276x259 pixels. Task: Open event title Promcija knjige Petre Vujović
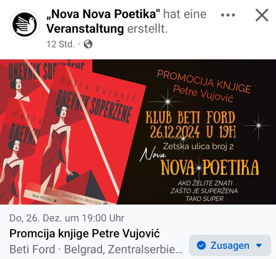(84, 234)
